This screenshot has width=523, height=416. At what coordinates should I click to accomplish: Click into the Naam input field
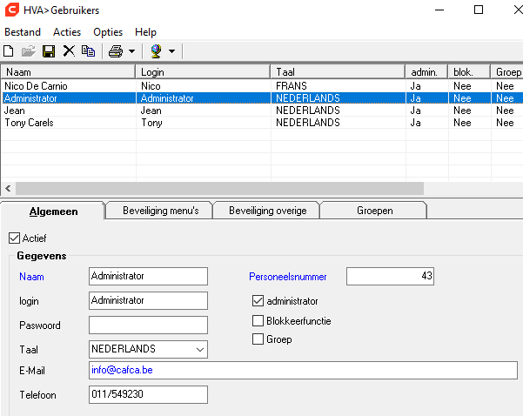pos(148,276)
